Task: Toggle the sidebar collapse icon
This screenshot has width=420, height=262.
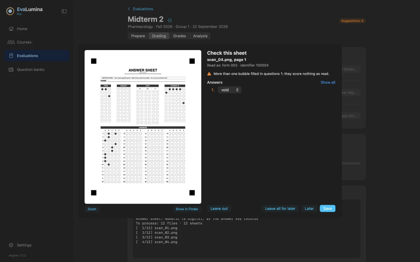Action: (64, 11)
